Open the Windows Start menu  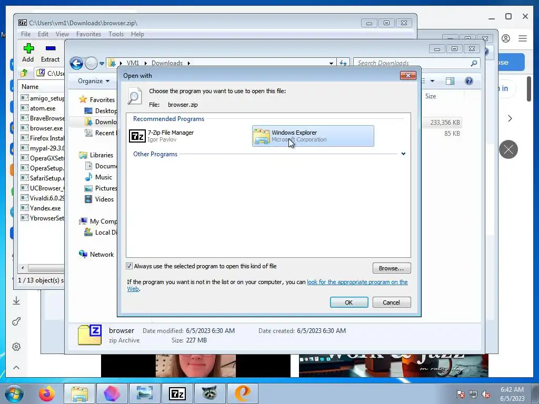coord(14,393)
